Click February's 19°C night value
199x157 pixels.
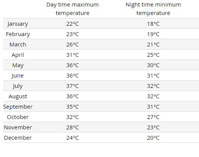(x=153, y=34)
